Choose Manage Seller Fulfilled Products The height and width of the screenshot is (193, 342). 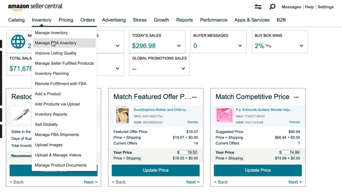tap(64, 63)
